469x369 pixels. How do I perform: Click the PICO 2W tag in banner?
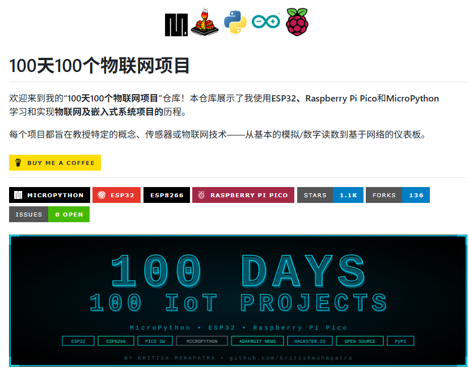pos(155,341)
